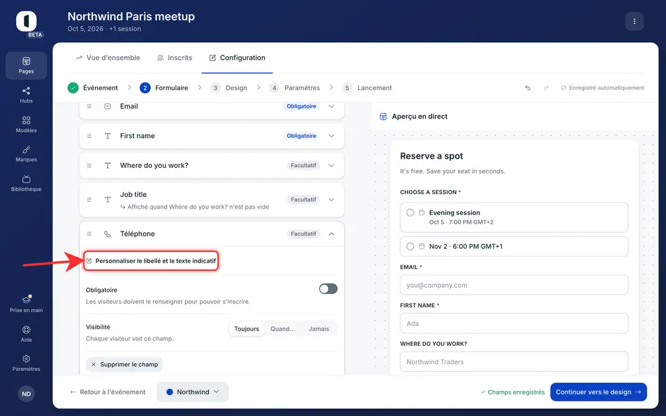Click the envelope icon of Email field
666x416 pixels.
click(x=108, y=106)
